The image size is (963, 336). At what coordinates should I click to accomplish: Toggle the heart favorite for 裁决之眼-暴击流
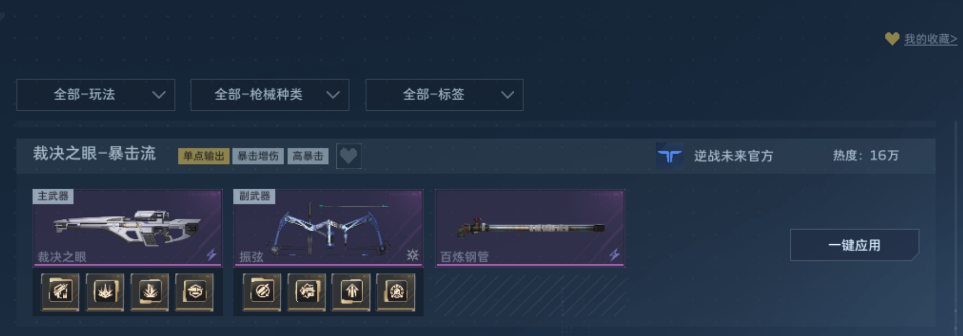coord(348,156)
